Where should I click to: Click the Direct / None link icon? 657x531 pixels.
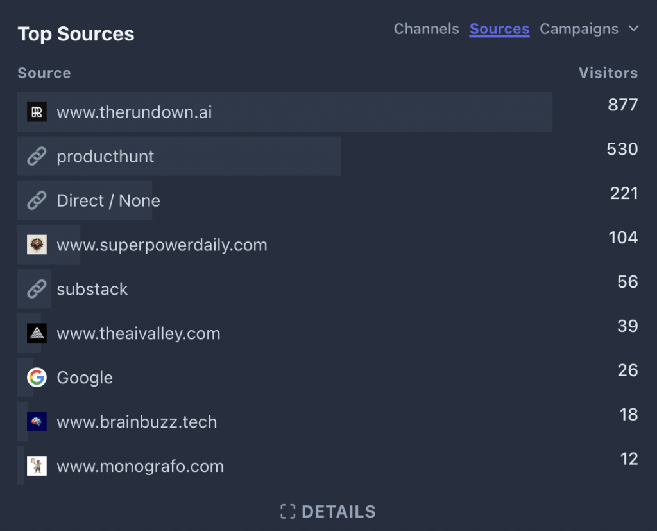click(x=37, y=201)
